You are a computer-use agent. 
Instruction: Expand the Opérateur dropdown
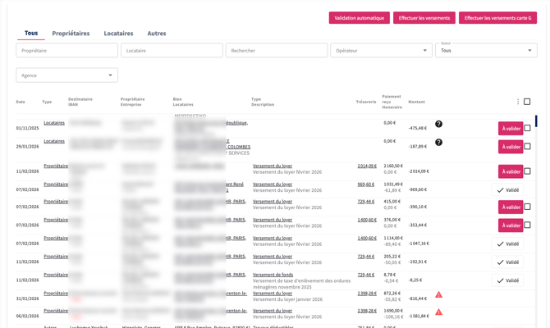tap(381, 51)
